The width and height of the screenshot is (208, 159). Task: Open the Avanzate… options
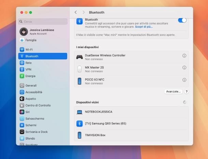point(173,91)
